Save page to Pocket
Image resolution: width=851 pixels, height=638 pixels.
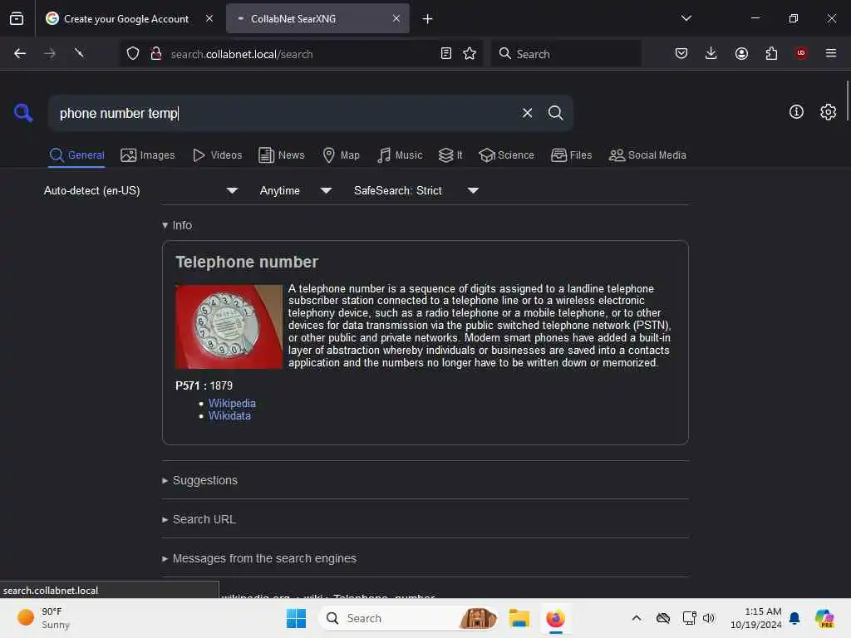[x=681, y=53]
